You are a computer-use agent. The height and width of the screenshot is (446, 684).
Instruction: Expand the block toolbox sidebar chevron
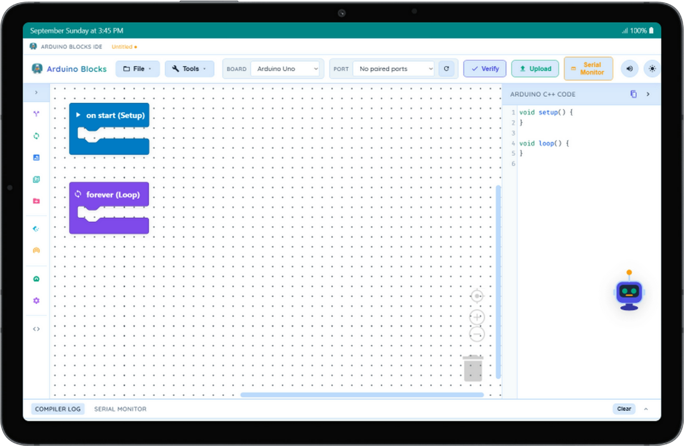(36, 92)
